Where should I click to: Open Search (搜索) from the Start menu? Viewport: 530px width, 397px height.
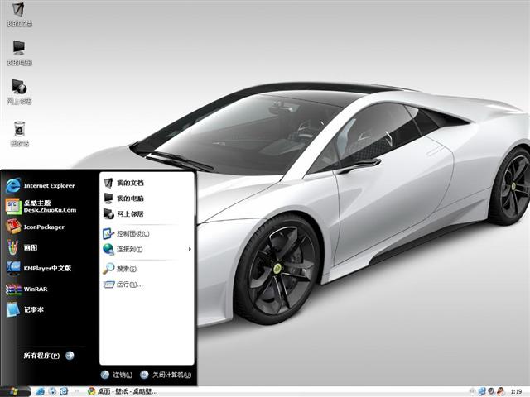[119, 269]
